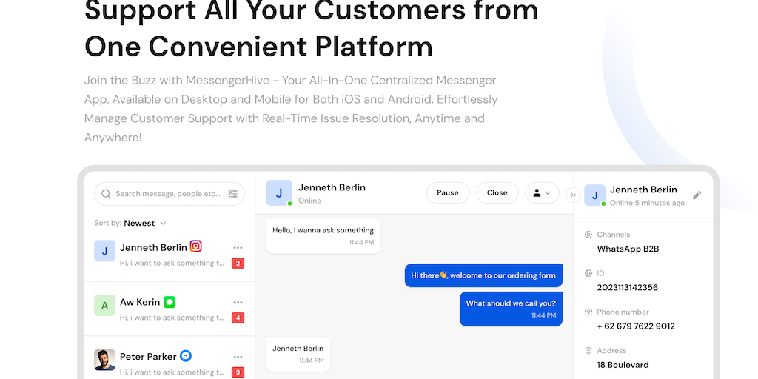Click the ID value 2023113142356
This screenshot has width=758, height=379.
click(627, 288)
